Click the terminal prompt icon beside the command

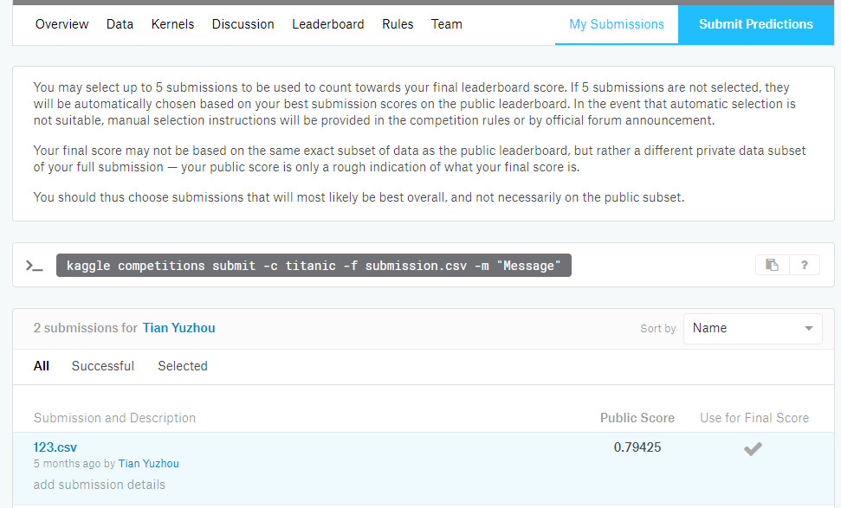click(x=35, y=266)
